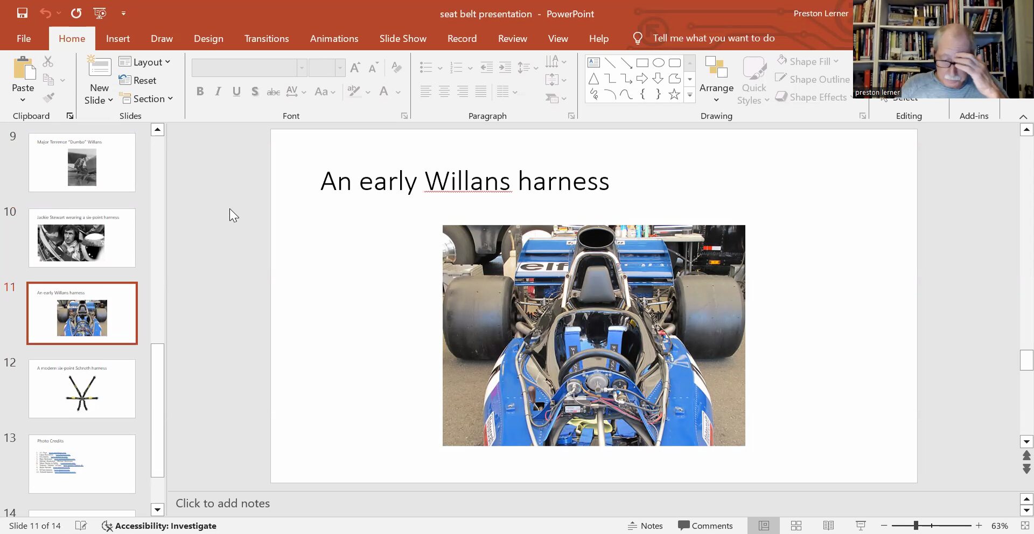Open Slide Sorter view from status bar
The image size is (1034, 534).
(x=796, y=525)
